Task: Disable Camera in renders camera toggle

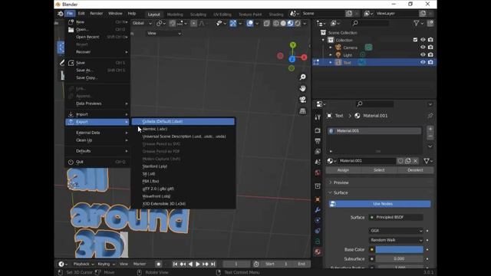Action: point(430,48)
